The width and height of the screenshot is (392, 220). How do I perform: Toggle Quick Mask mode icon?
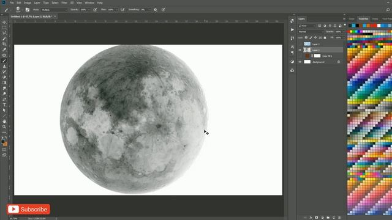(x=4, y=150)
